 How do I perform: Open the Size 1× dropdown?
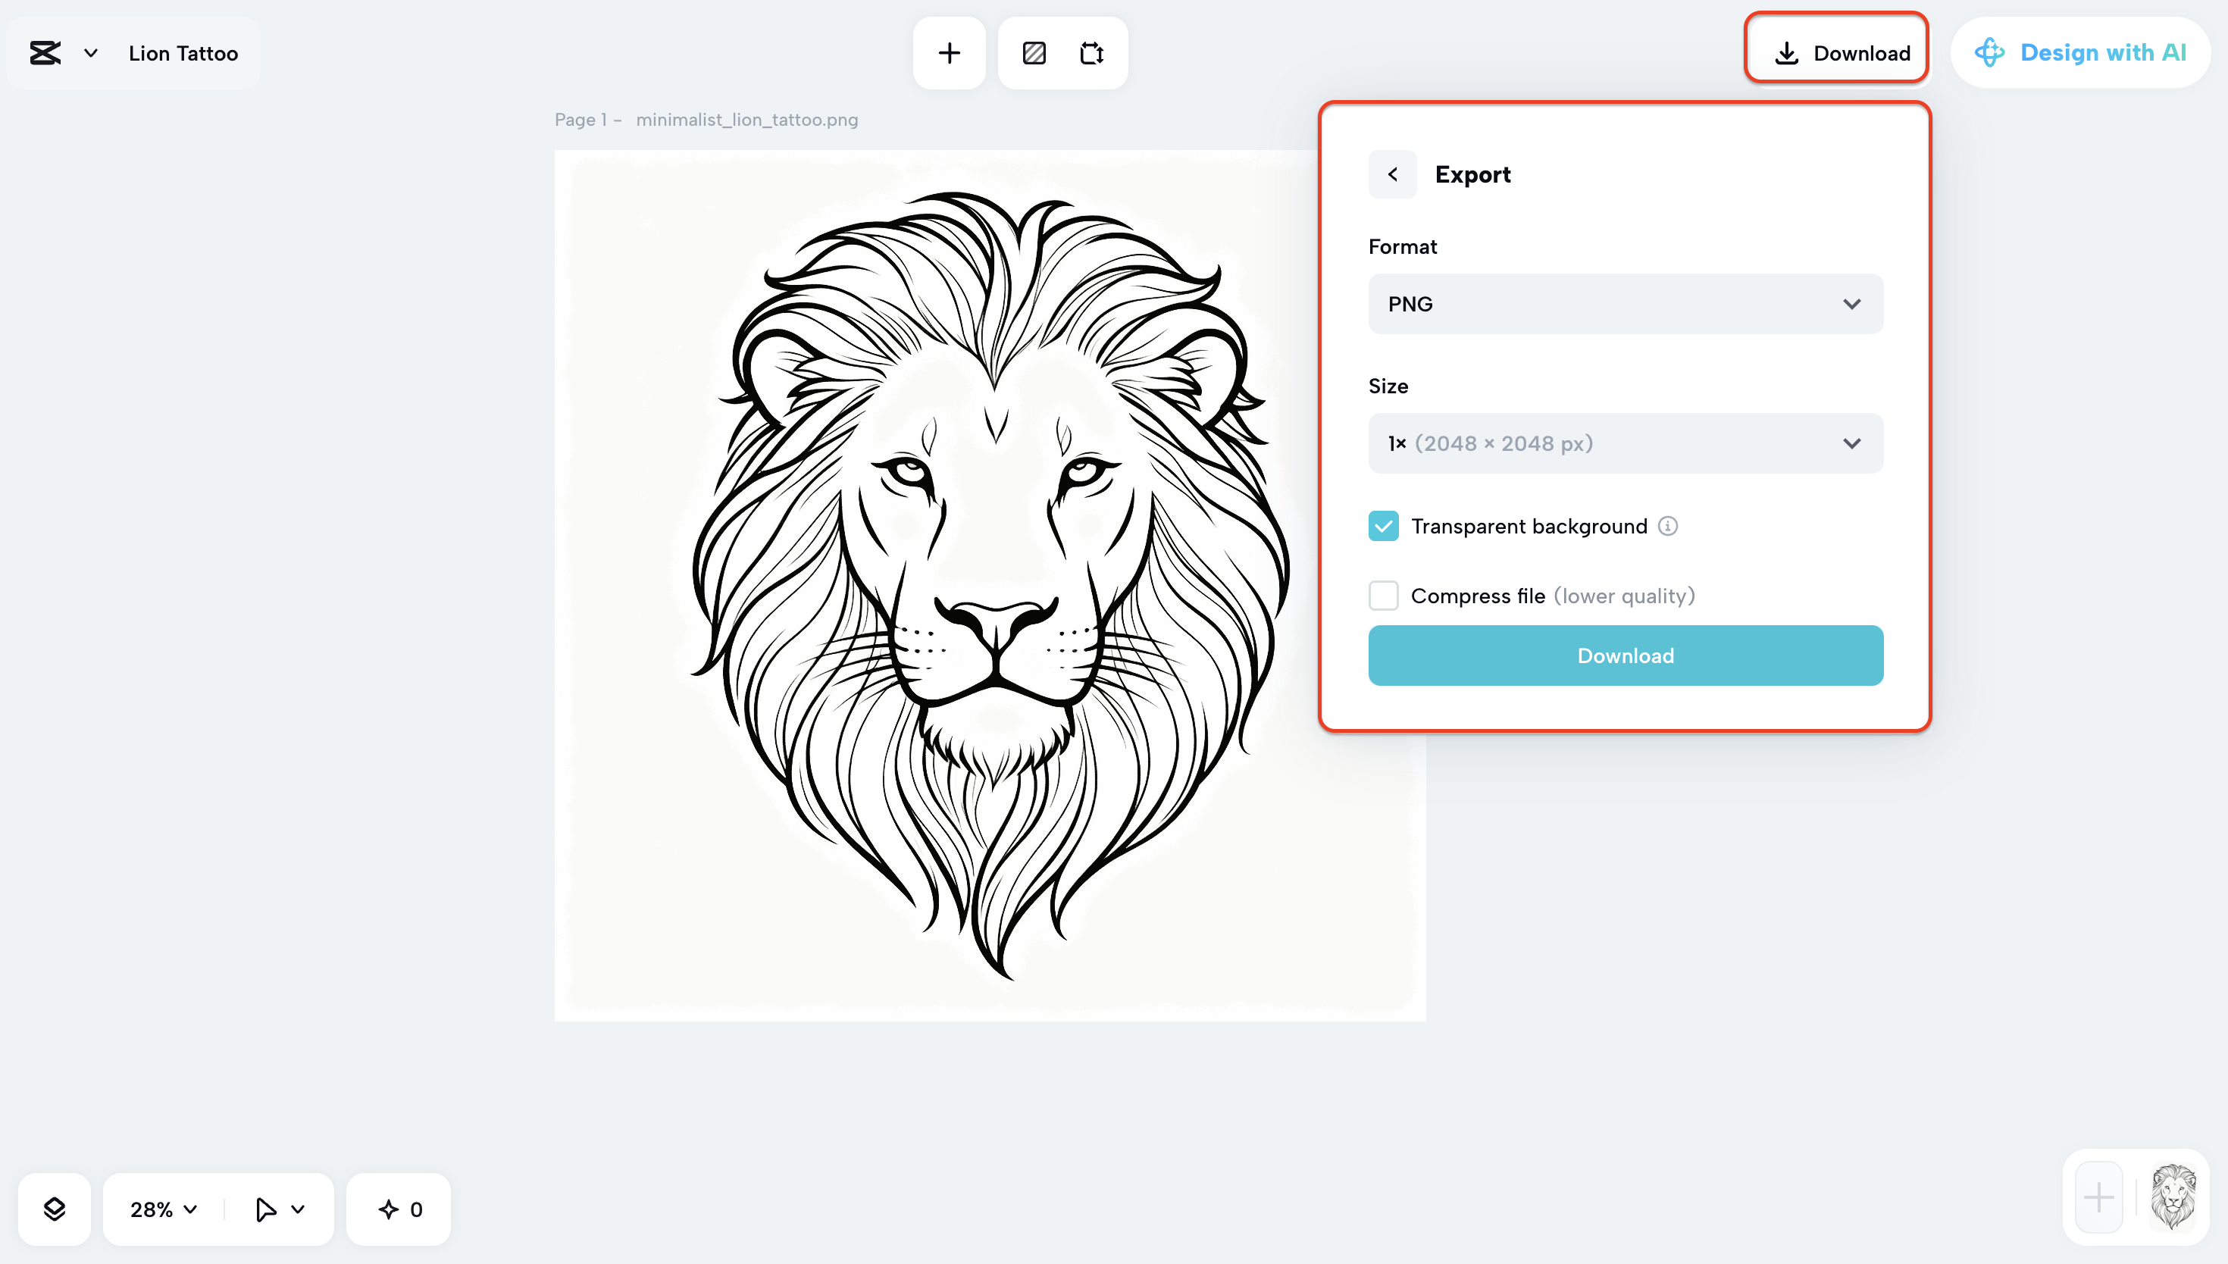(1625, 443)
